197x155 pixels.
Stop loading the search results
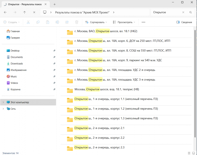coord(34,12)
